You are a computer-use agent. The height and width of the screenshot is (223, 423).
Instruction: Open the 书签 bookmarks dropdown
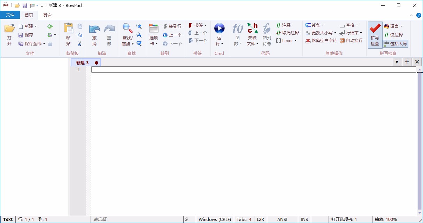198,25
